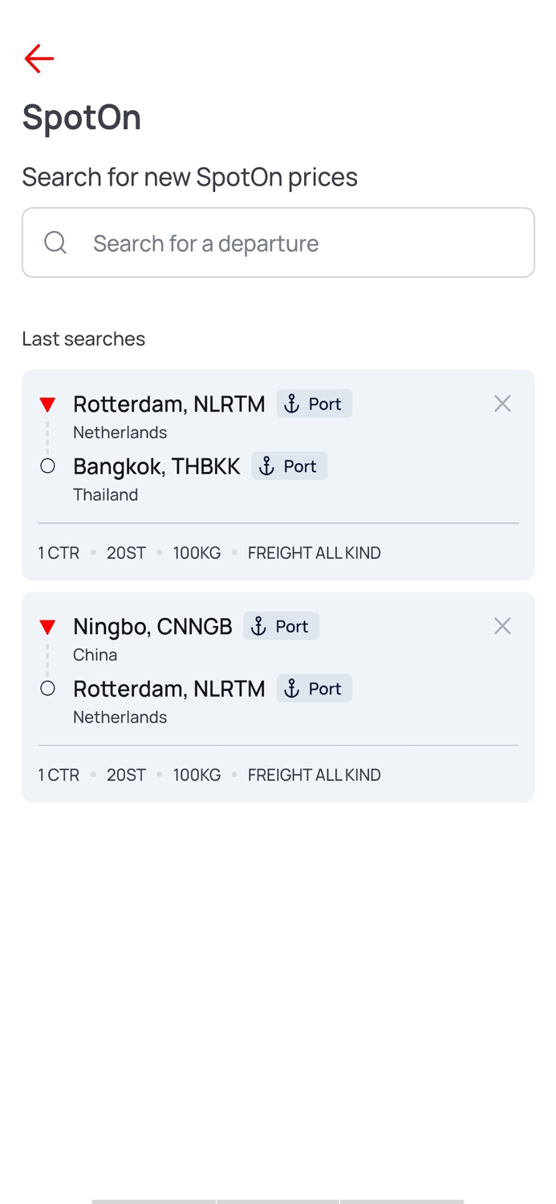Screen dimensions: 556x1204
Task: Click the FREIGHT ALL KIND label
Action: [x=314, y=552]
